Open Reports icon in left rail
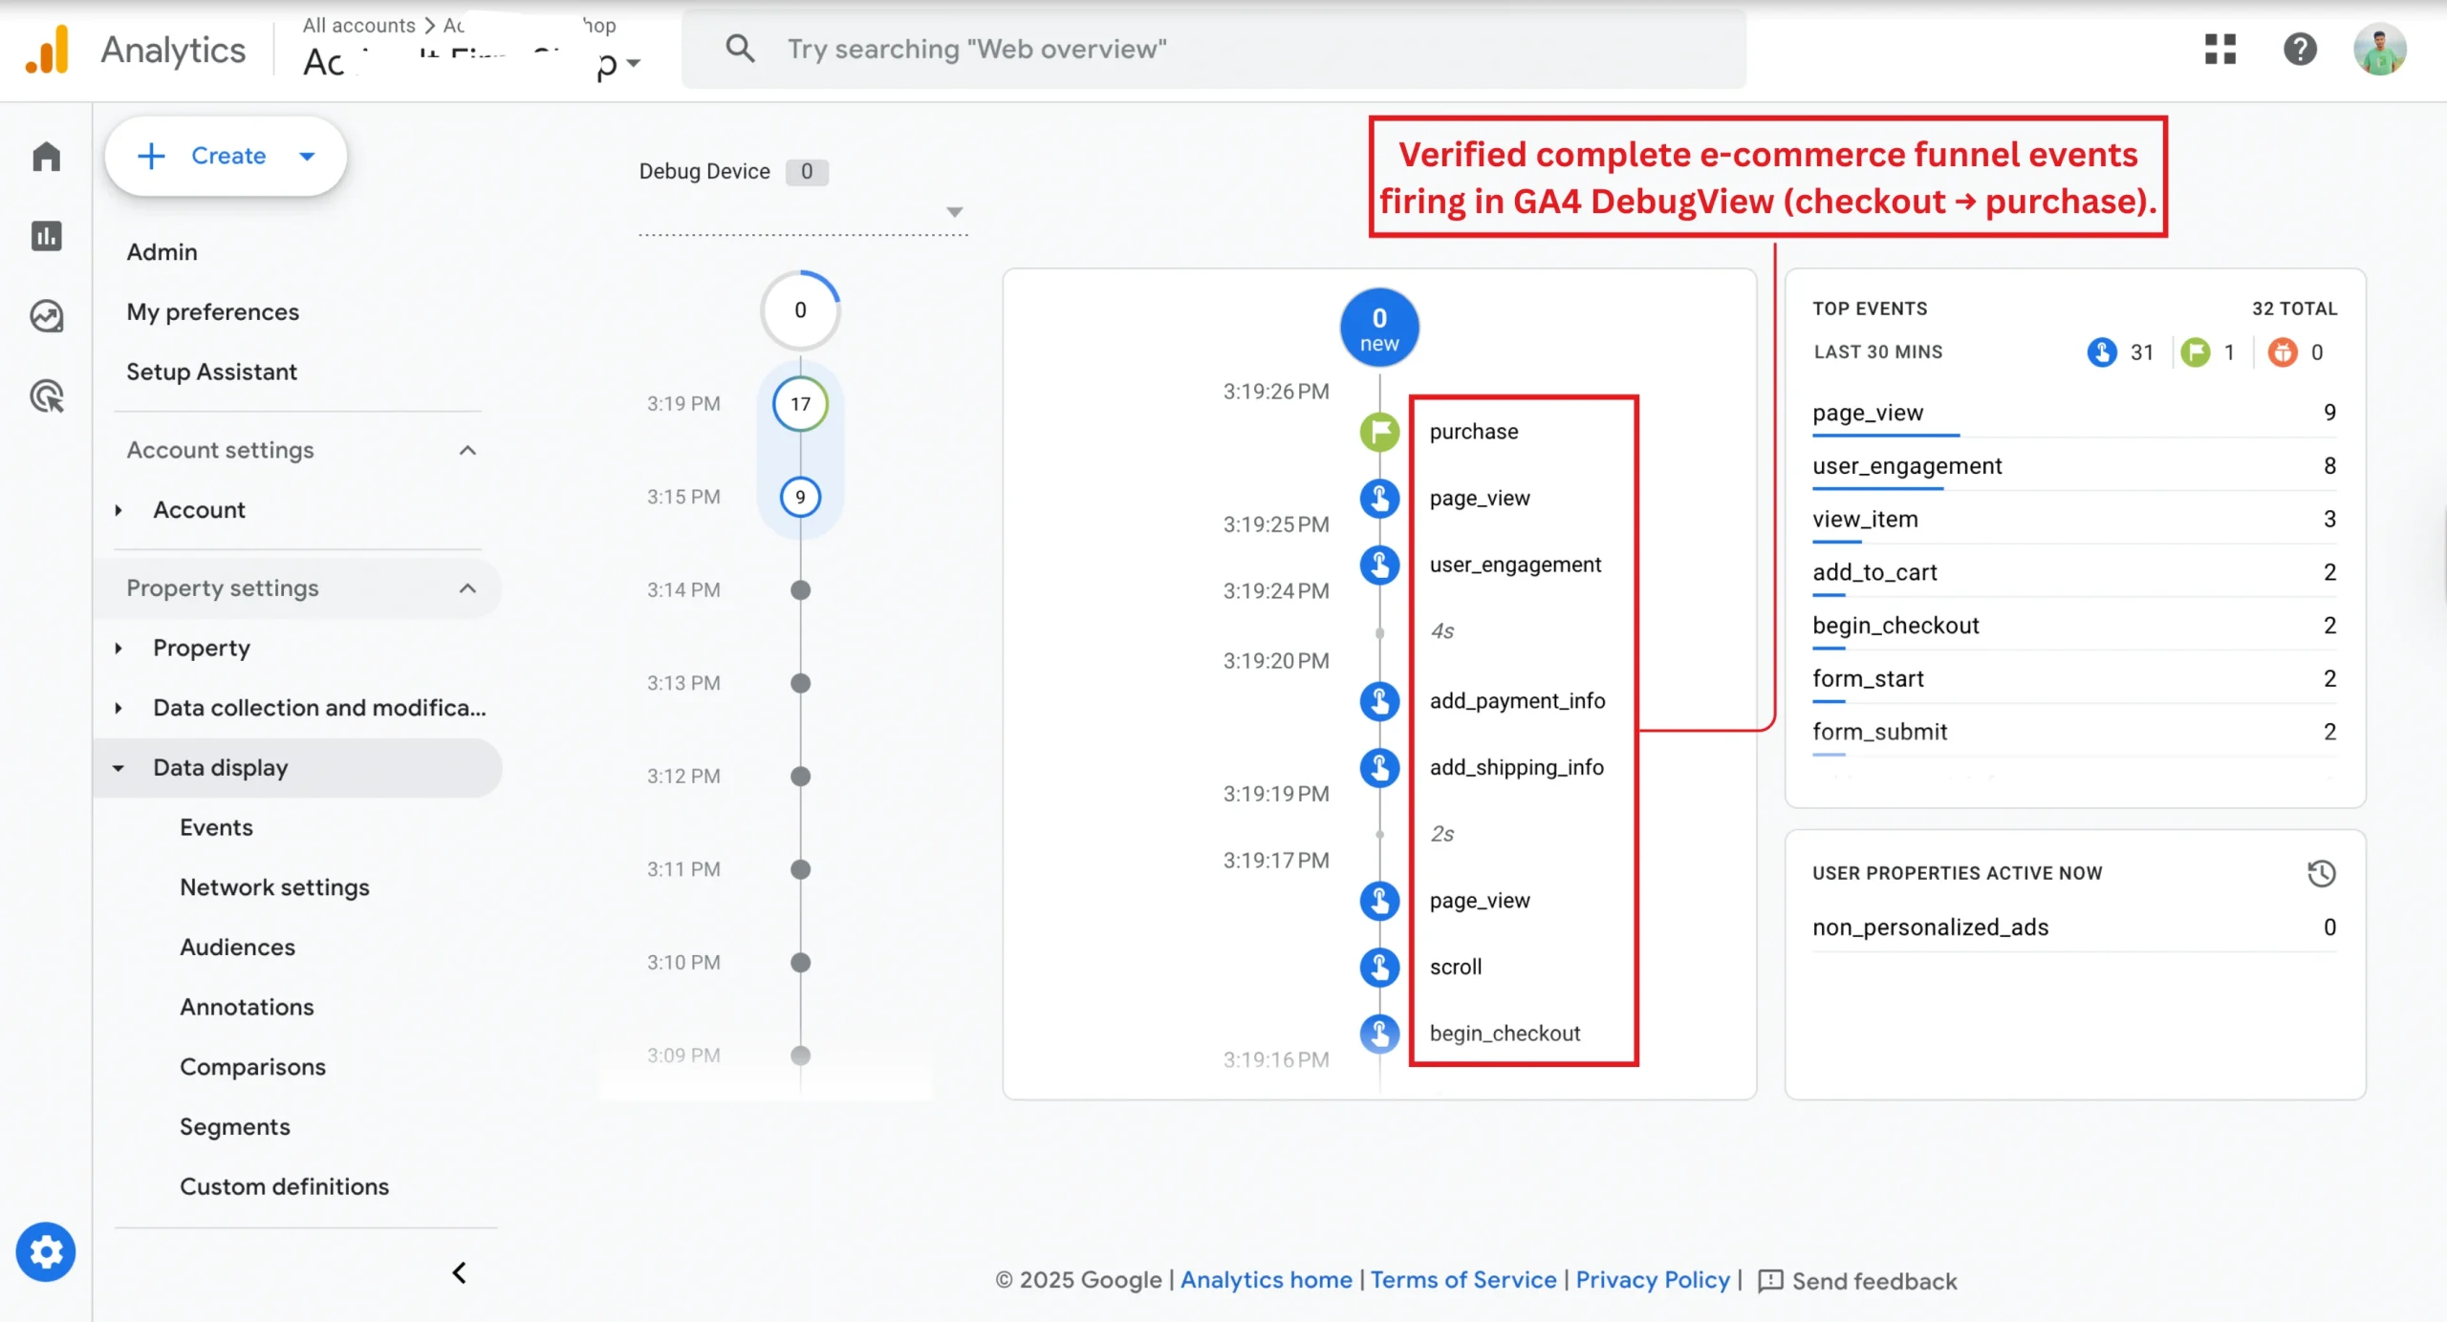This screenshot has width=2447, height=1322. pos(46,236)
